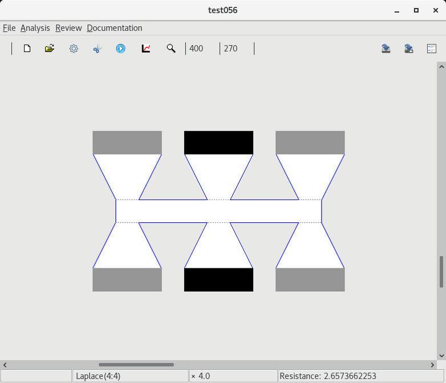
Task: Select the bottom-left gray terminal block
Action: tap(127, 280)
